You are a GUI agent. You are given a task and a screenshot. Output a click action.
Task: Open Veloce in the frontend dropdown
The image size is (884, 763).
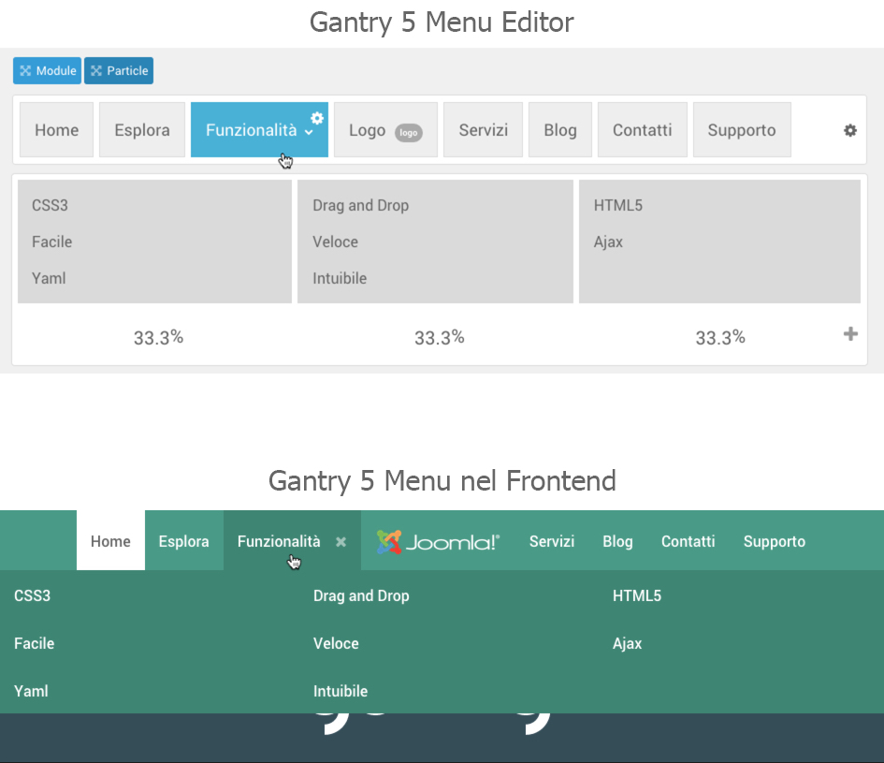336,643
